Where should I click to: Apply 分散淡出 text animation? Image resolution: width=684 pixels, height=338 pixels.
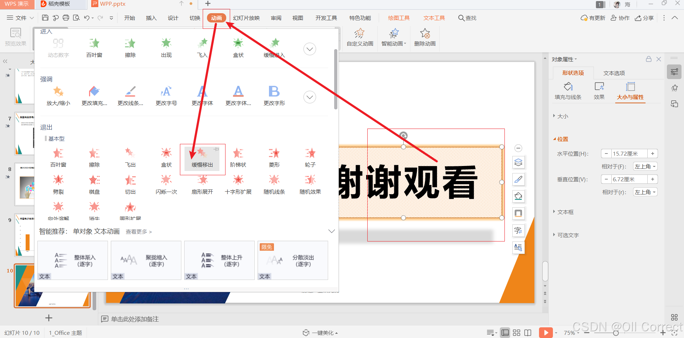coord(293,260)
